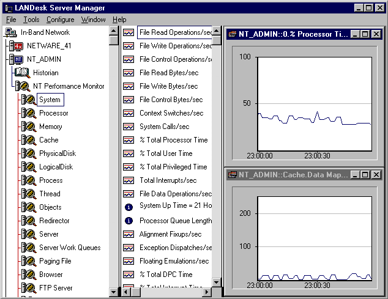The height and width of the screenshot is (299, 388).
Task: Click chart icon beside % Total DPC Time
Action: [129, 275]
